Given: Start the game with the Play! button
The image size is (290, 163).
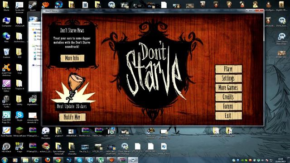Looking at the screenshot, I should pyautogui.click(x=228, y=69).
